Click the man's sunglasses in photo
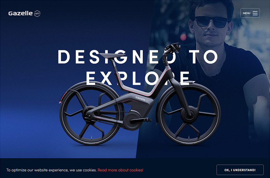The image size is (270, 178). click(x=211, y=22)
